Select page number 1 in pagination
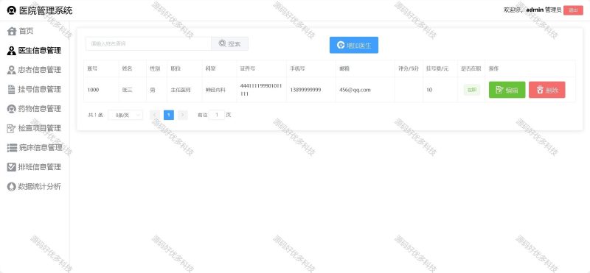 (169, 115)
